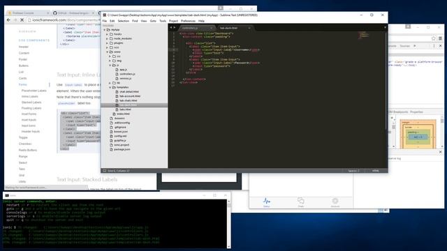Open Account tab icon in Ionic app preview

click(x=335, y=201)
